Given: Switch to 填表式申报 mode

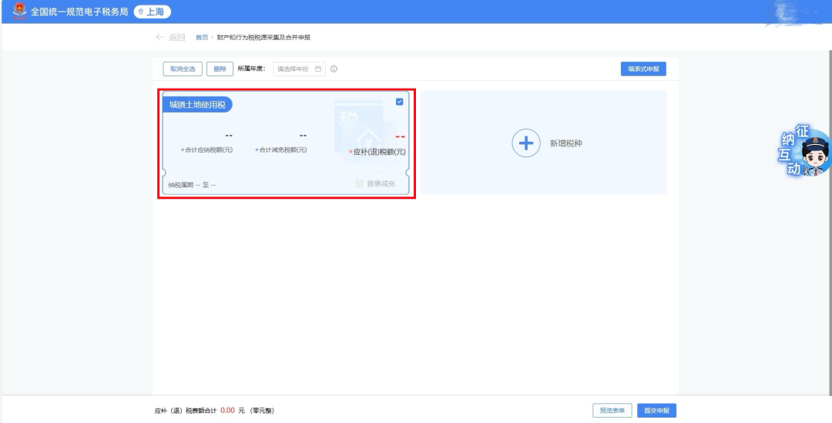Looking at the screenshot, I should (643, 69).
